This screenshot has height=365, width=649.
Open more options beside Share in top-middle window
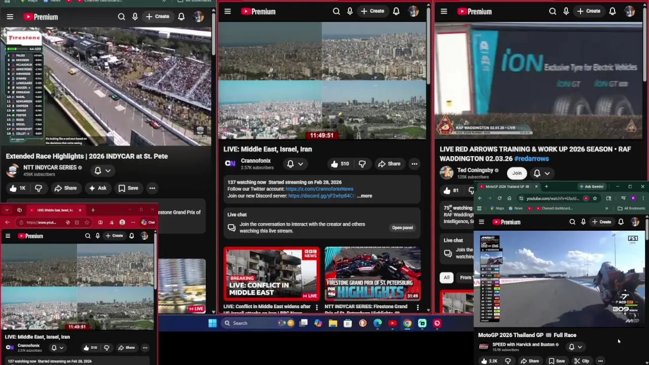[x=414, y=164]
